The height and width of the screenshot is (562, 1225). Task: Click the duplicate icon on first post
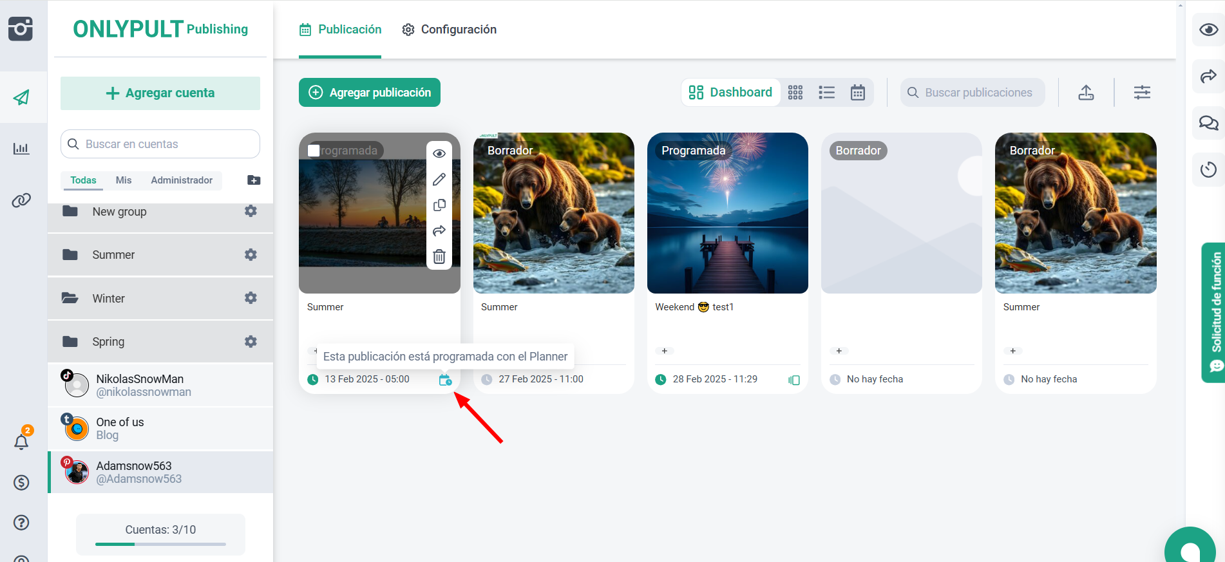point(439,205)
